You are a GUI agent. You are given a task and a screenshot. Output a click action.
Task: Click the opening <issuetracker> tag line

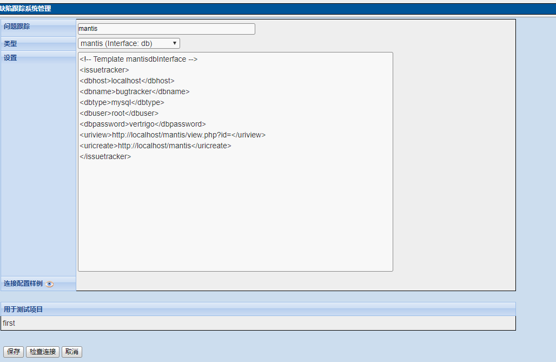point(104,70)
